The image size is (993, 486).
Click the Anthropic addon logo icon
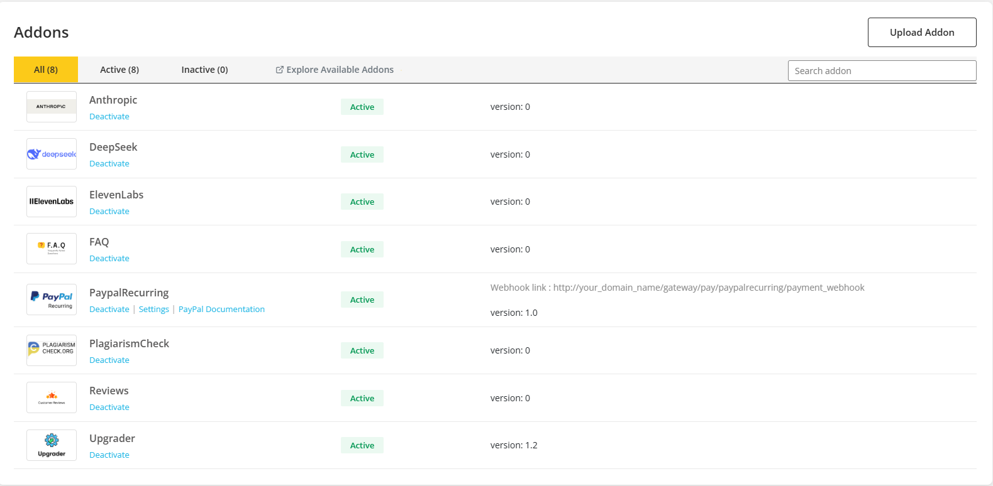tap(51, 107)
